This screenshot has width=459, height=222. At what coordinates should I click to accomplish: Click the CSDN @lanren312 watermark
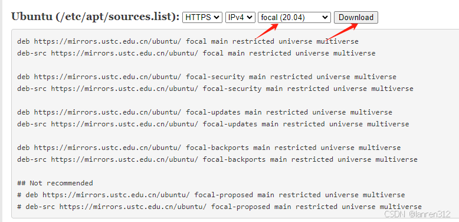(x=417, y=214)
